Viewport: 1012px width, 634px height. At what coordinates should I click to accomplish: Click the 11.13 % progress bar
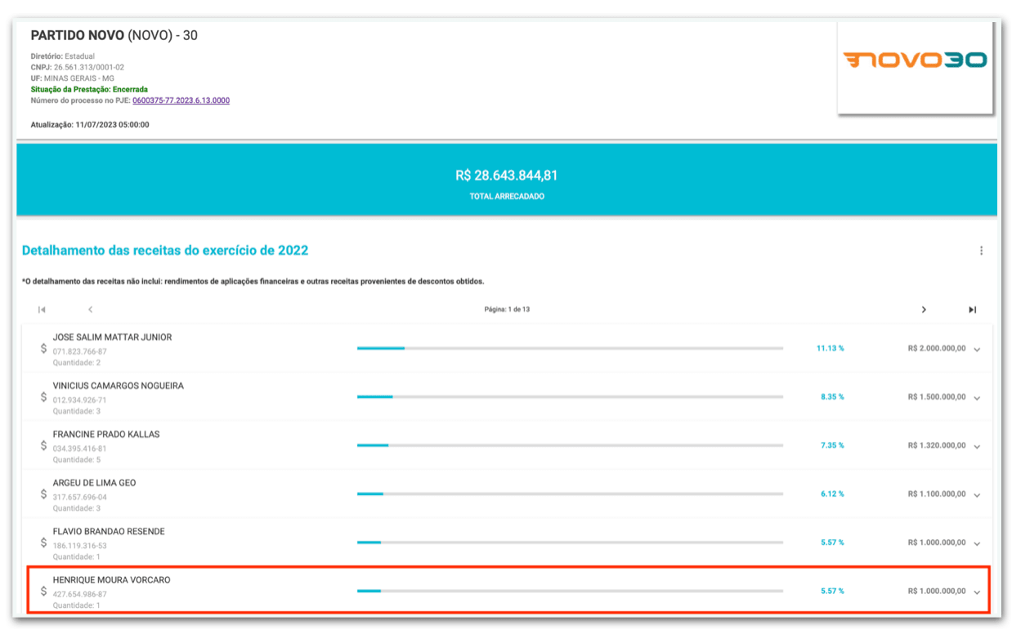pos(570,348)
